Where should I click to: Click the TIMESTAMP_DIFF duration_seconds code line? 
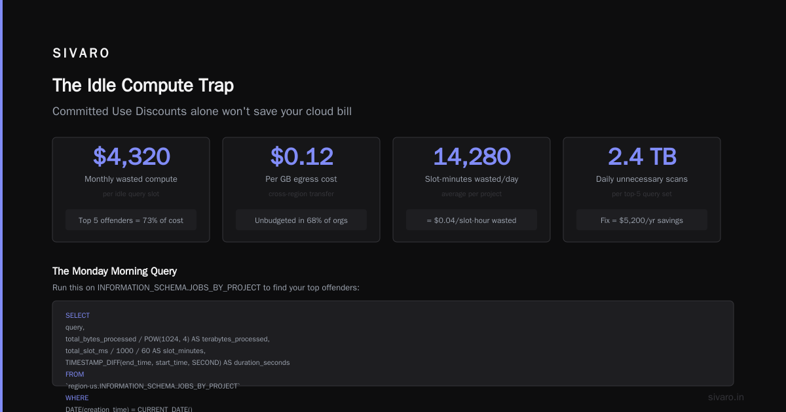click(x=178, y=363)
